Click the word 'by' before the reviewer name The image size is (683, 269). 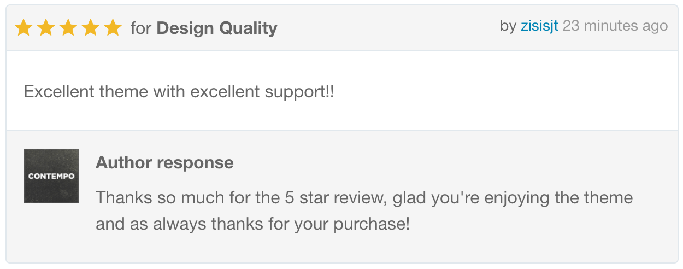pyautogui.click(x=508, y=26)
